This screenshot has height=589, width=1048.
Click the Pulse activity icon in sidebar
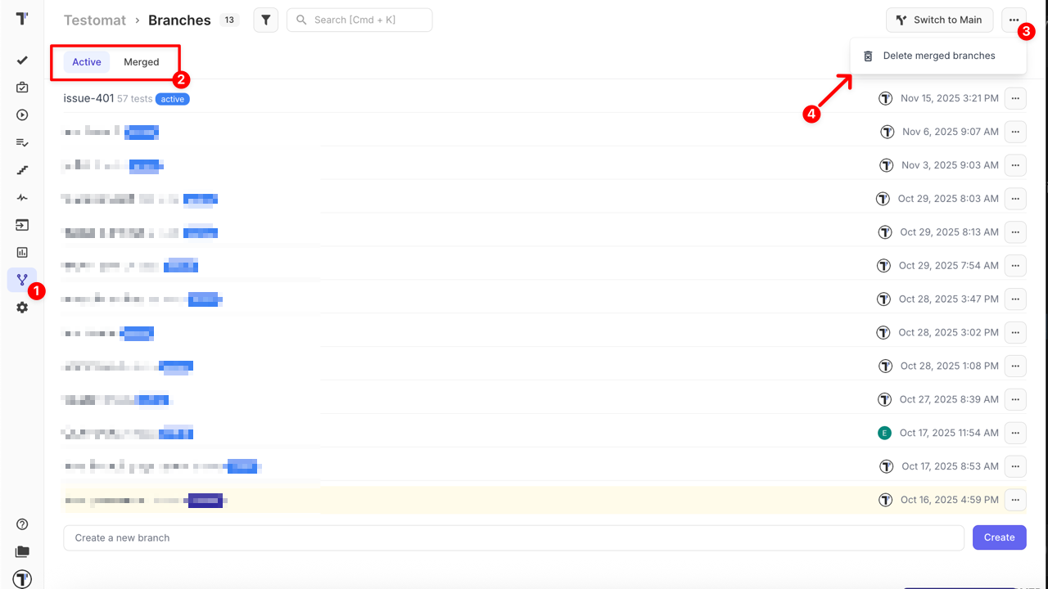tap(22, 198)
